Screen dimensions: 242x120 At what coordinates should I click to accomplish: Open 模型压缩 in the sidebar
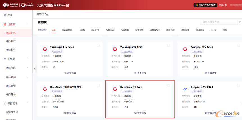point(11,86)
